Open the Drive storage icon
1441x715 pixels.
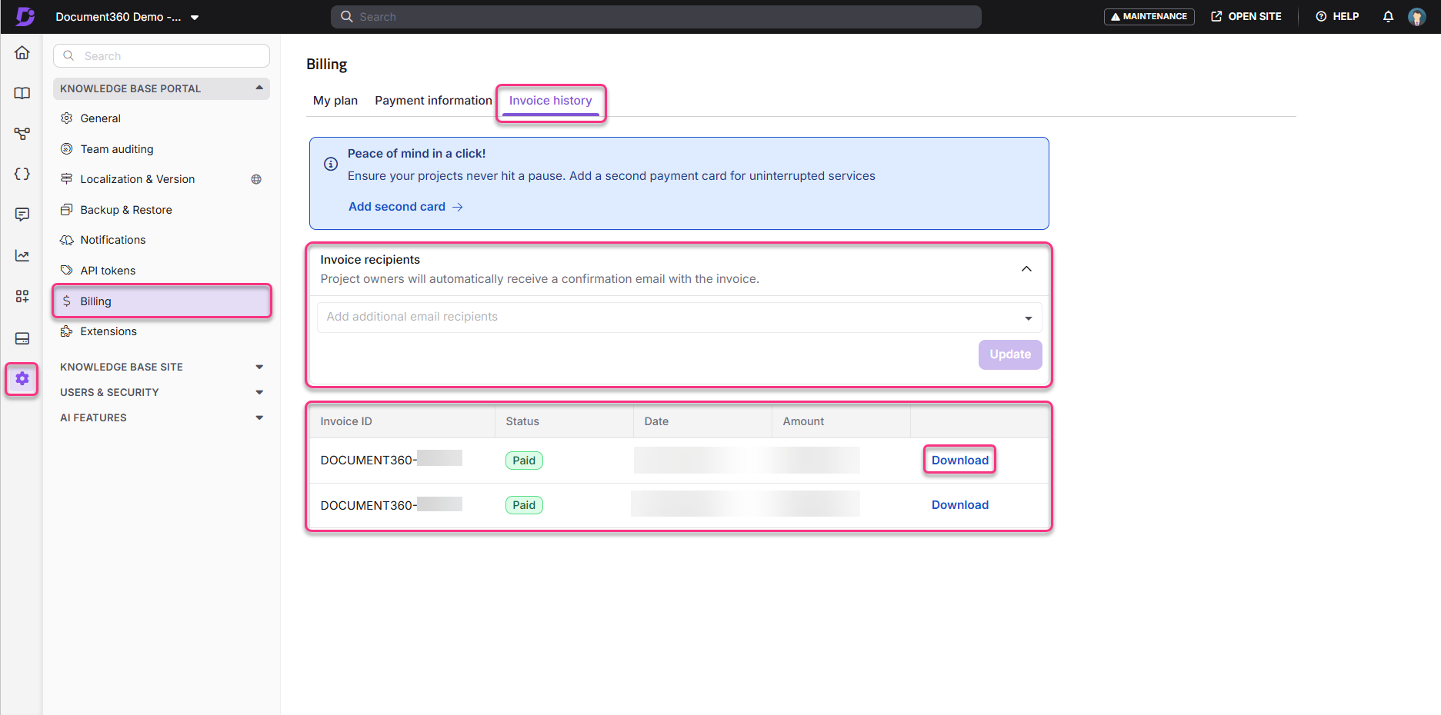22,338
